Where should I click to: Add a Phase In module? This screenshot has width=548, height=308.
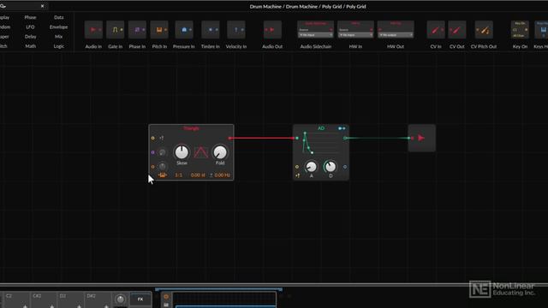click(x=137, y=30)
